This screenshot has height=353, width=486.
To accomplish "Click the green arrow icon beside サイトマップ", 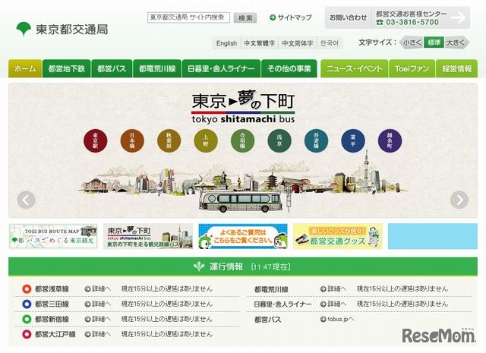I will pos(273,17).
